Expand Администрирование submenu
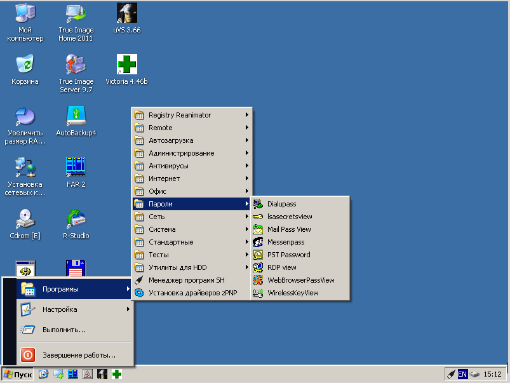Viewport: 510px width, 383px height. 192,153
